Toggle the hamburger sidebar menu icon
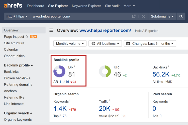188x125 pixels. tap(51, 30)
